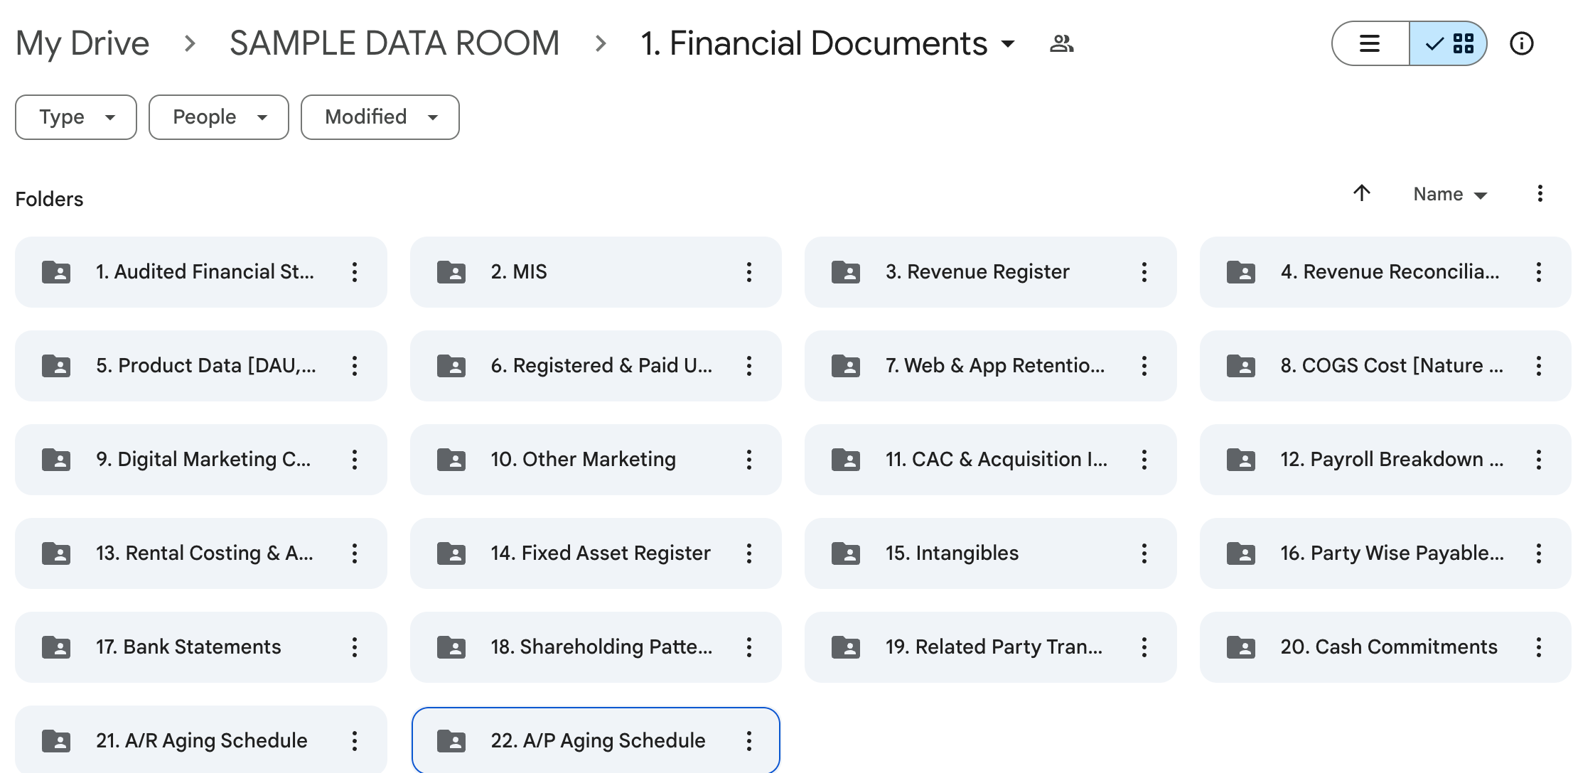Navigate to SAMPLE DATA ROOM breadcrumb

[394, 44]
